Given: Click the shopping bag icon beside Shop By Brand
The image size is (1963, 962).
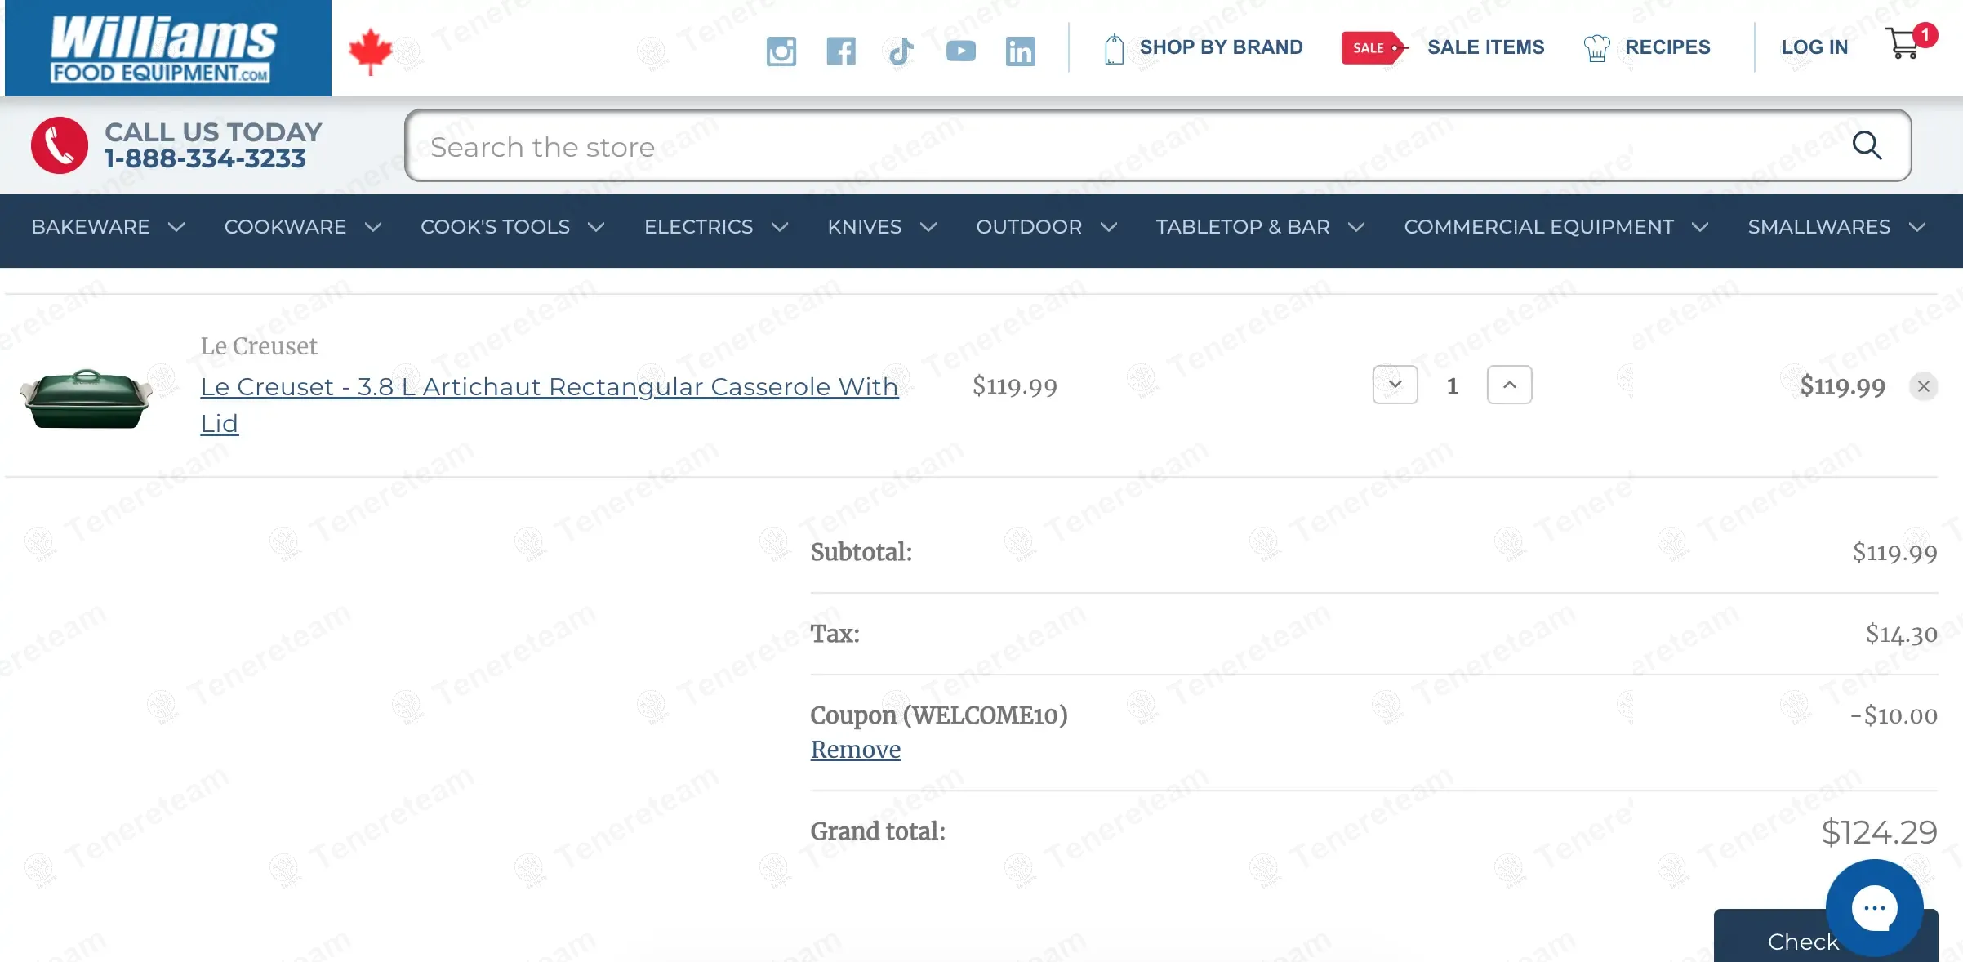Looking at the screenshot, I should pyautogui.click(x=1115, y=48).
